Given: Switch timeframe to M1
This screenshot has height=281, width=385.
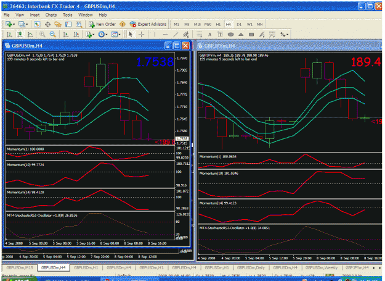Looking at the screenshot, I should [x=176, y=24].
